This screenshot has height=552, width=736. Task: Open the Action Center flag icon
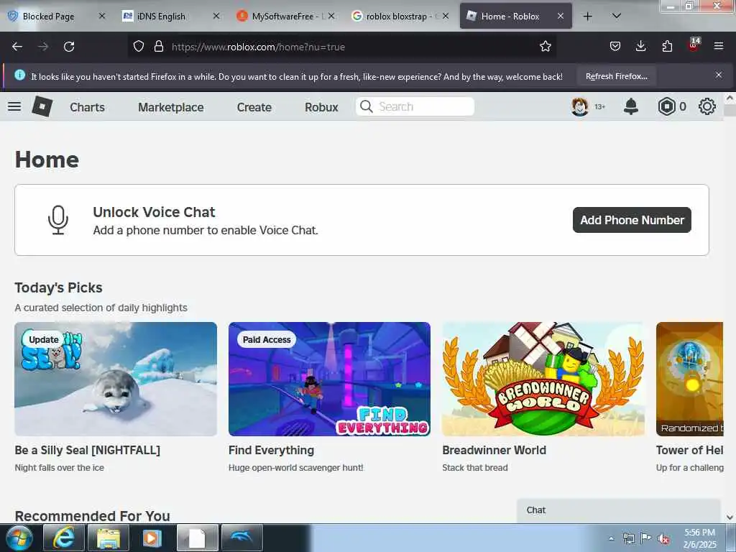tap(646, 538)
